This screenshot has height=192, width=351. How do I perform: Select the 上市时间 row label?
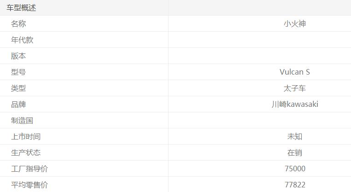[x=26, y=137]
